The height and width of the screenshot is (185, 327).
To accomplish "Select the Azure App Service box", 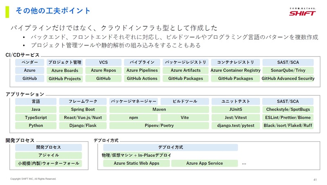I will pyautogui.click(x=205, y=163).
